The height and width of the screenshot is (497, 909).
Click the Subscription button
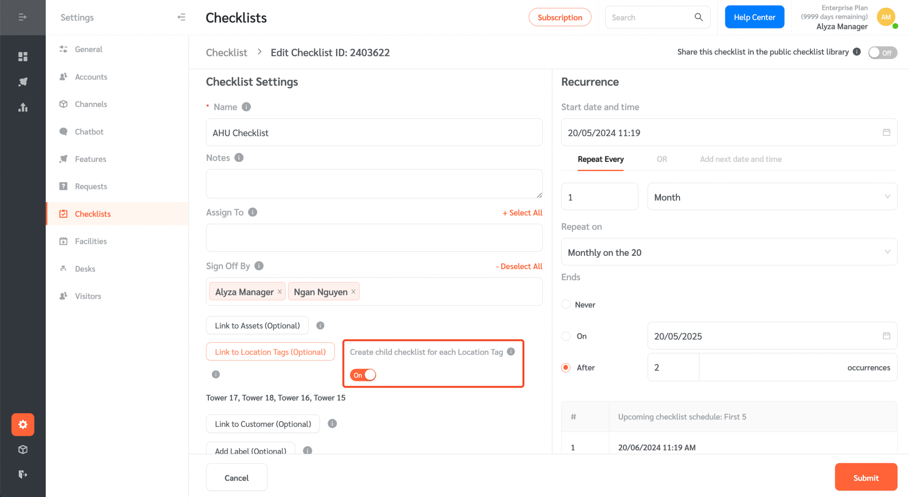560,17
